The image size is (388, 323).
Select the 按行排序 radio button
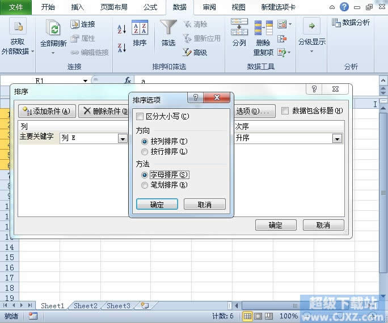[x=145, y=152]
